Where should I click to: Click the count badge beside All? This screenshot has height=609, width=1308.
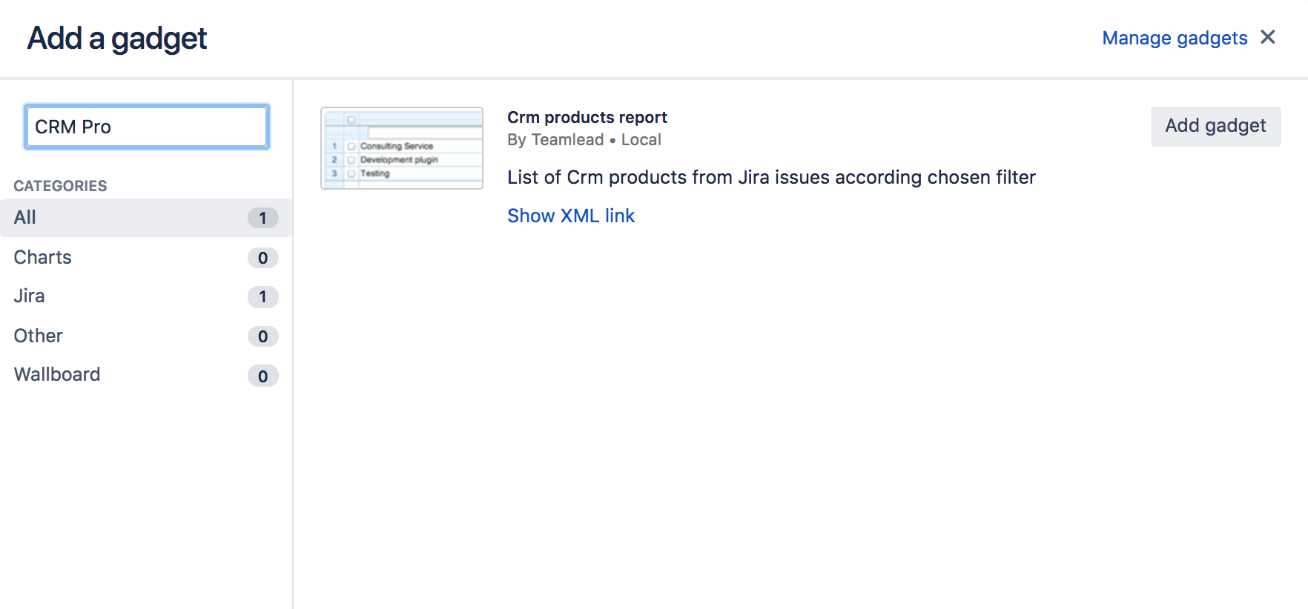262,218
